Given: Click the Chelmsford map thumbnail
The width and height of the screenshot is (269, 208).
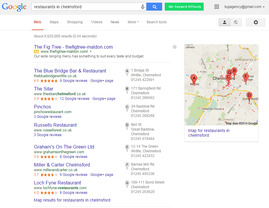Looking at the screenshot, I should (221, 85).
